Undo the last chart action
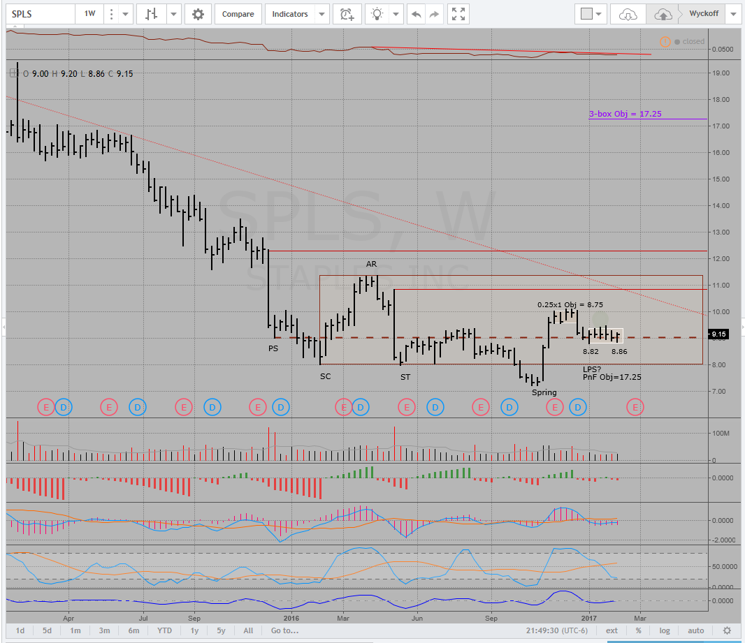The height and width of the screenshot is (643, 745). click(417, 14)
